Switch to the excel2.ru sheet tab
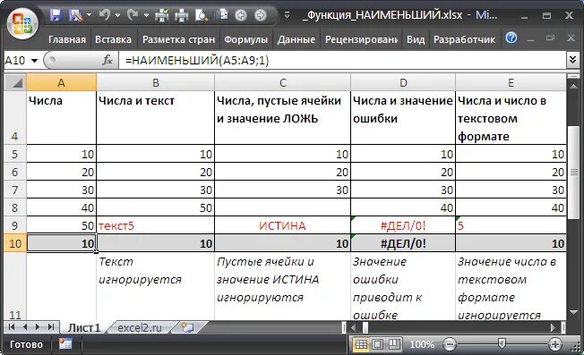Image resolution: width=584 pixels, height=355 pixels. click(x=140, y=327)
